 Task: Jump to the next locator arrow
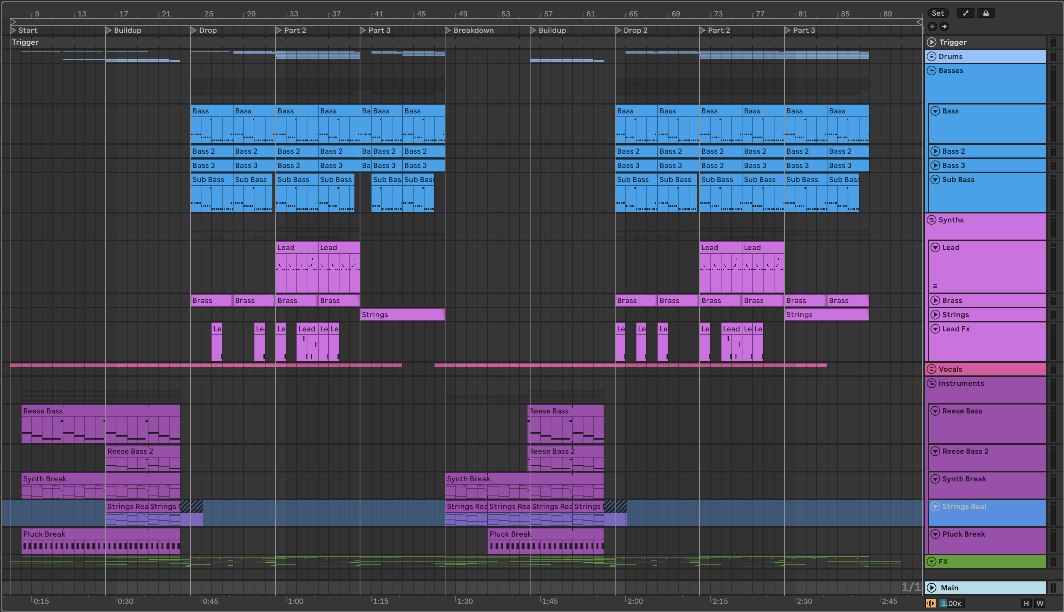point(944,26)
